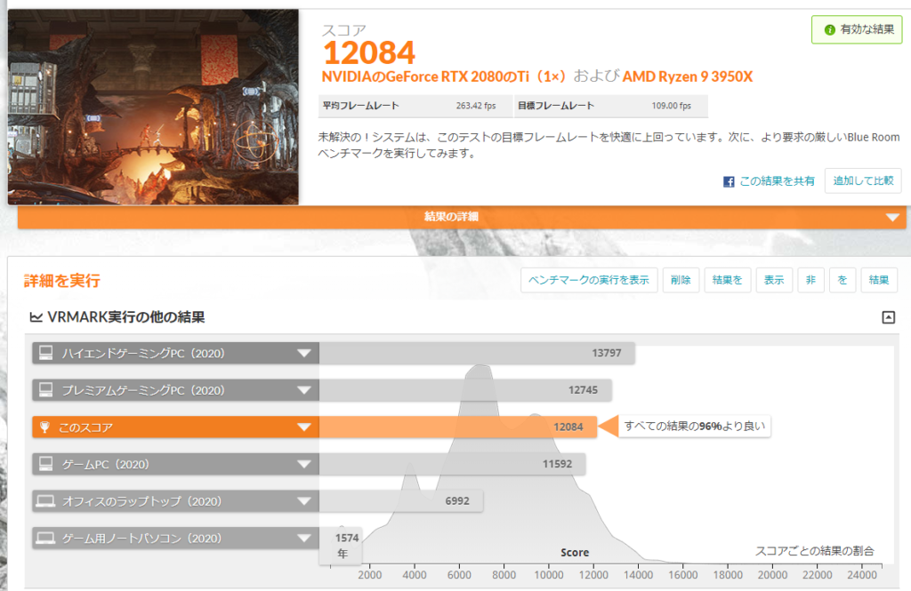911x591 pixels.
Task: Expand the ハイエンドゲーミングPC (2020) dropdown
Action: 304,353
